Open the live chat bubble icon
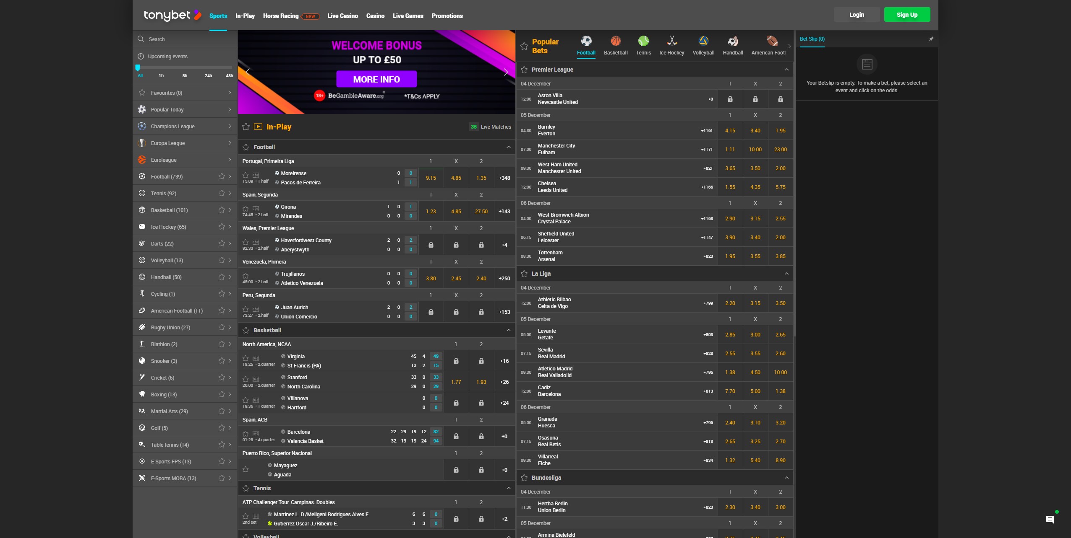Screen dimensions: 1071x538 pos(1050,520)
